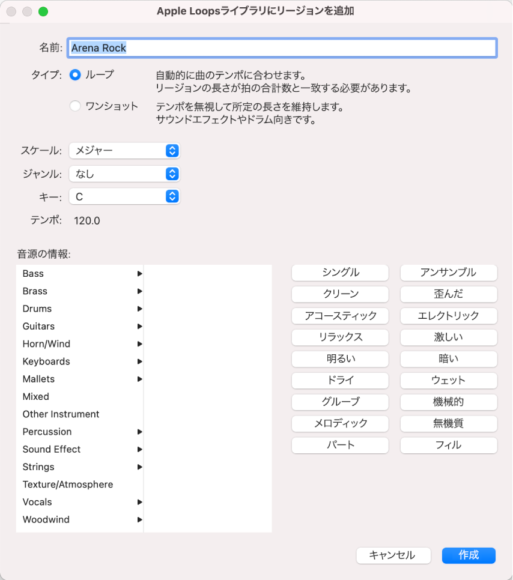Toggle the 機械的 descriptor button
The width and height of the screenshot is (513, 580).
pos(449,402)
